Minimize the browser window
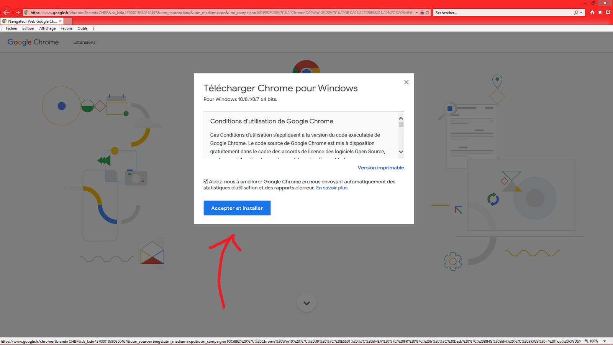Viewport: 613px width, 345px height. [585, 3]
